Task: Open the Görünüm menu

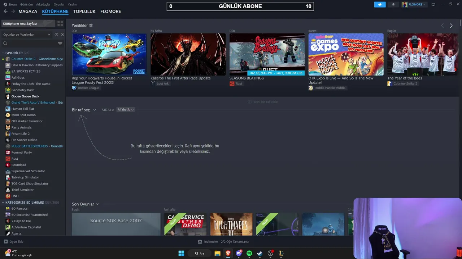Action: point(26,4)
